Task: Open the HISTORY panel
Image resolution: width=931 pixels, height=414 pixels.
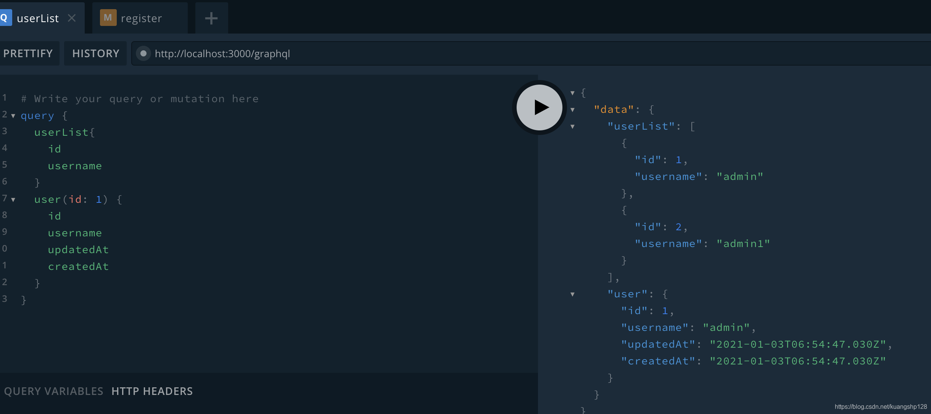Action: point(95,53)
